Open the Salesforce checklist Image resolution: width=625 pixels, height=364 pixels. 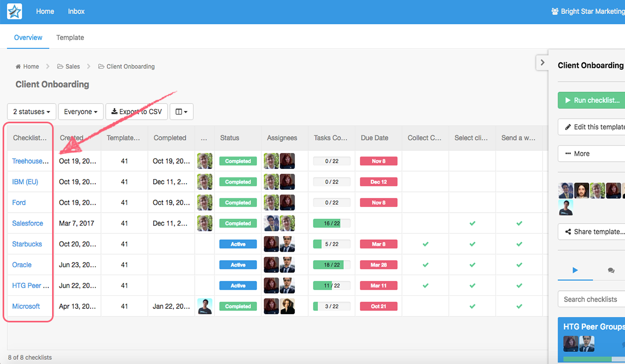[x=28, y=224]
